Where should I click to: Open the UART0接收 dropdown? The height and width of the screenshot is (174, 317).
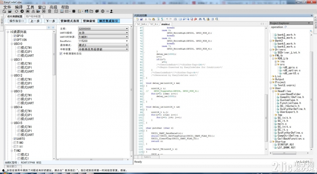coord(103,33)
